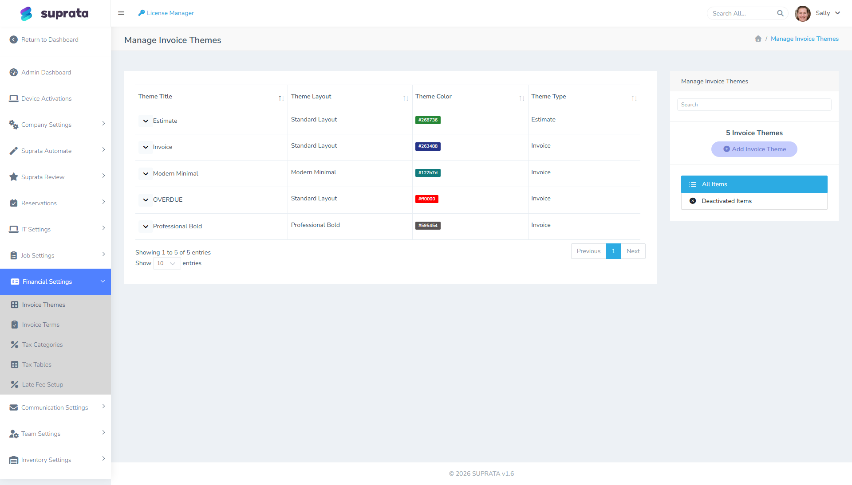Open the License Manager link
This screenshot has width=852, height=485.
click(x=166, y=13)
